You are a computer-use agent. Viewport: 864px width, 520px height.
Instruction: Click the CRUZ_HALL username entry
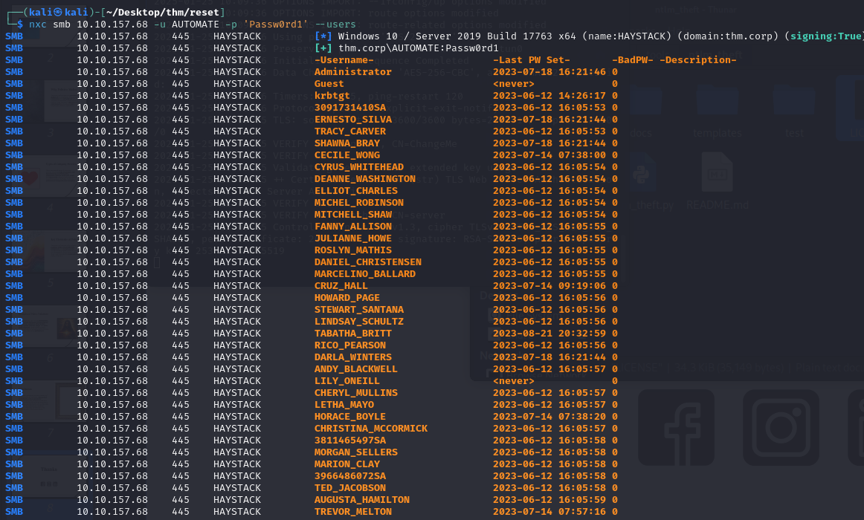[341, 286]
